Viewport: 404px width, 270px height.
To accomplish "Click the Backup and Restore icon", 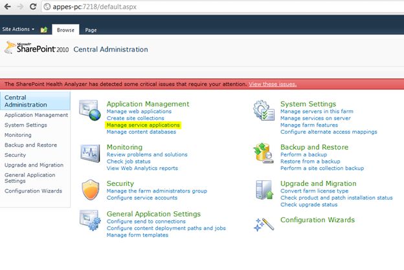I will coord(263,153).
